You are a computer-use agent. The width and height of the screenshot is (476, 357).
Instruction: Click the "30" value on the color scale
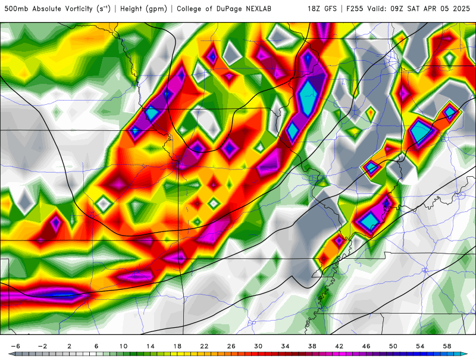258,346
